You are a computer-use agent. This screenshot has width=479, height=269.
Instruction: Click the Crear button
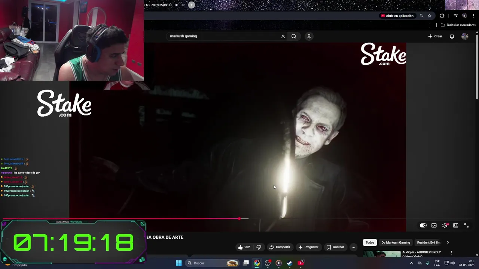[x=435, y=36]
